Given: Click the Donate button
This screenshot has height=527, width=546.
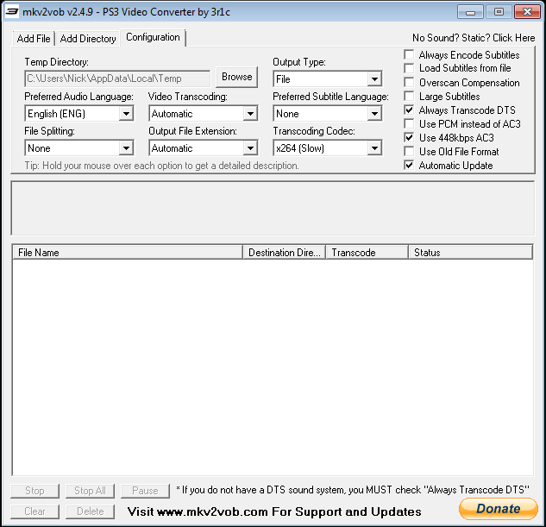Looking at the screenshot, I should point(498,508).
